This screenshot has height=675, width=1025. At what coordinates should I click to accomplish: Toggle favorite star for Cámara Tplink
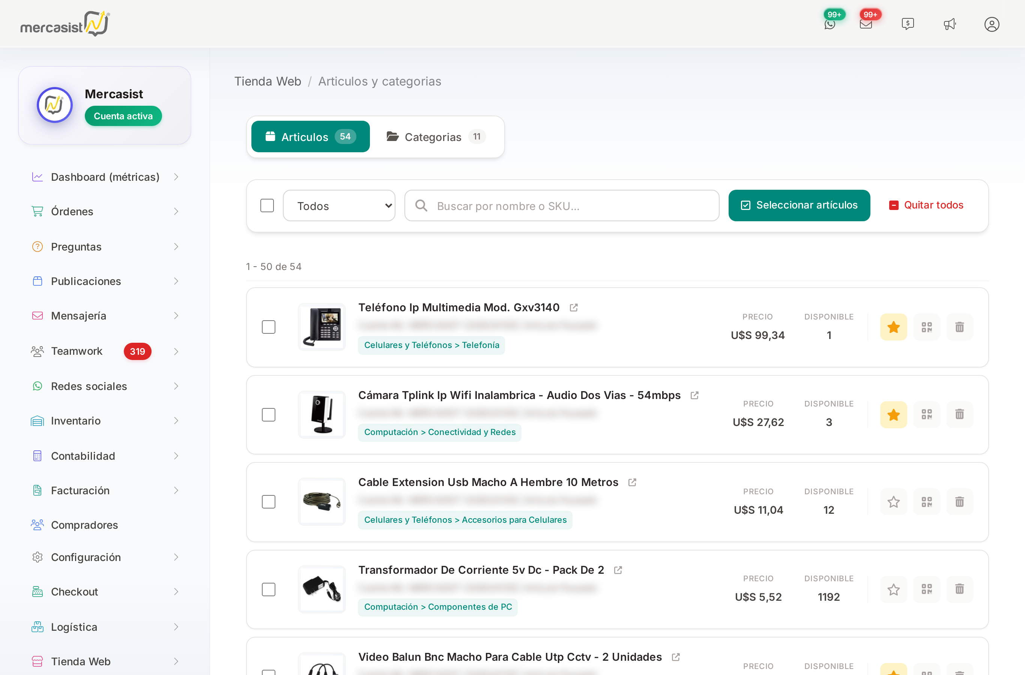[893, 414]
